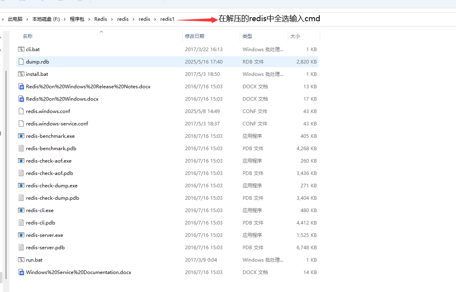
Task: Select the file name redis-check-aof.exe
Action: [49, 161]
